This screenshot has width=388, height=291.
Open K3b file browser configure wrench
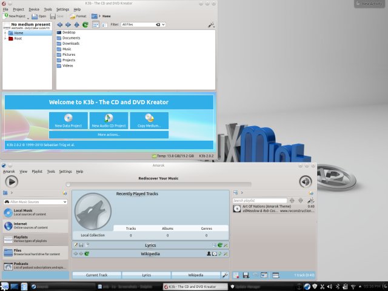coord(211,25)
